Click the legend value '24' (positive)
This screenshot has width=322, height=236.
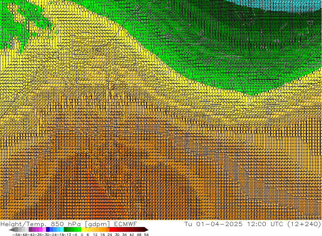pos(110,235)
